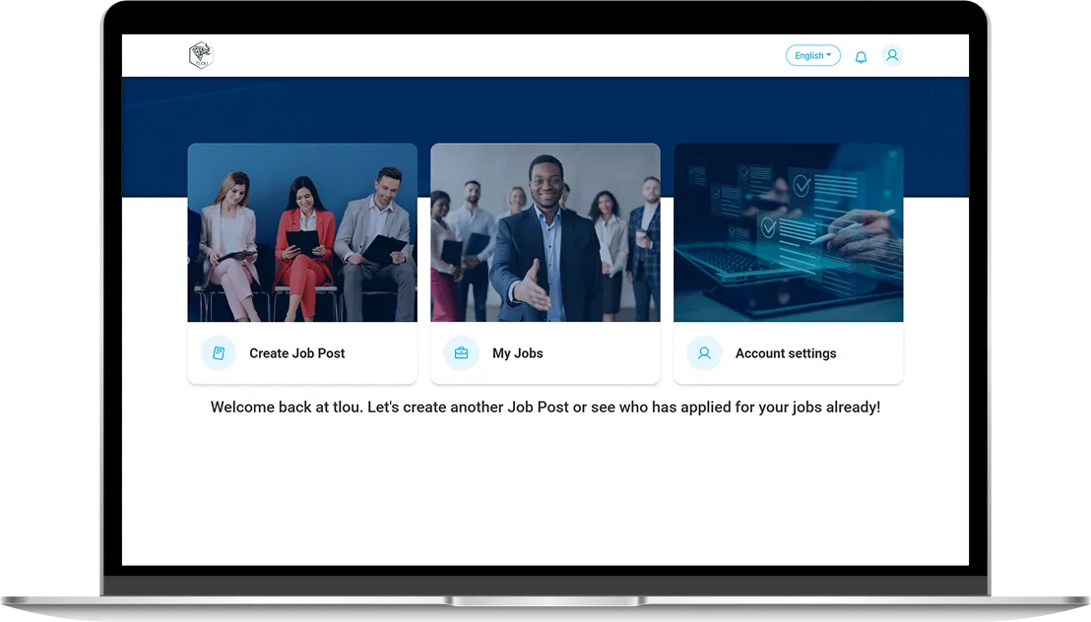Open the user profile icon in header
Image resolution: width=1091 pixels, height=622 pixels.
892,56
